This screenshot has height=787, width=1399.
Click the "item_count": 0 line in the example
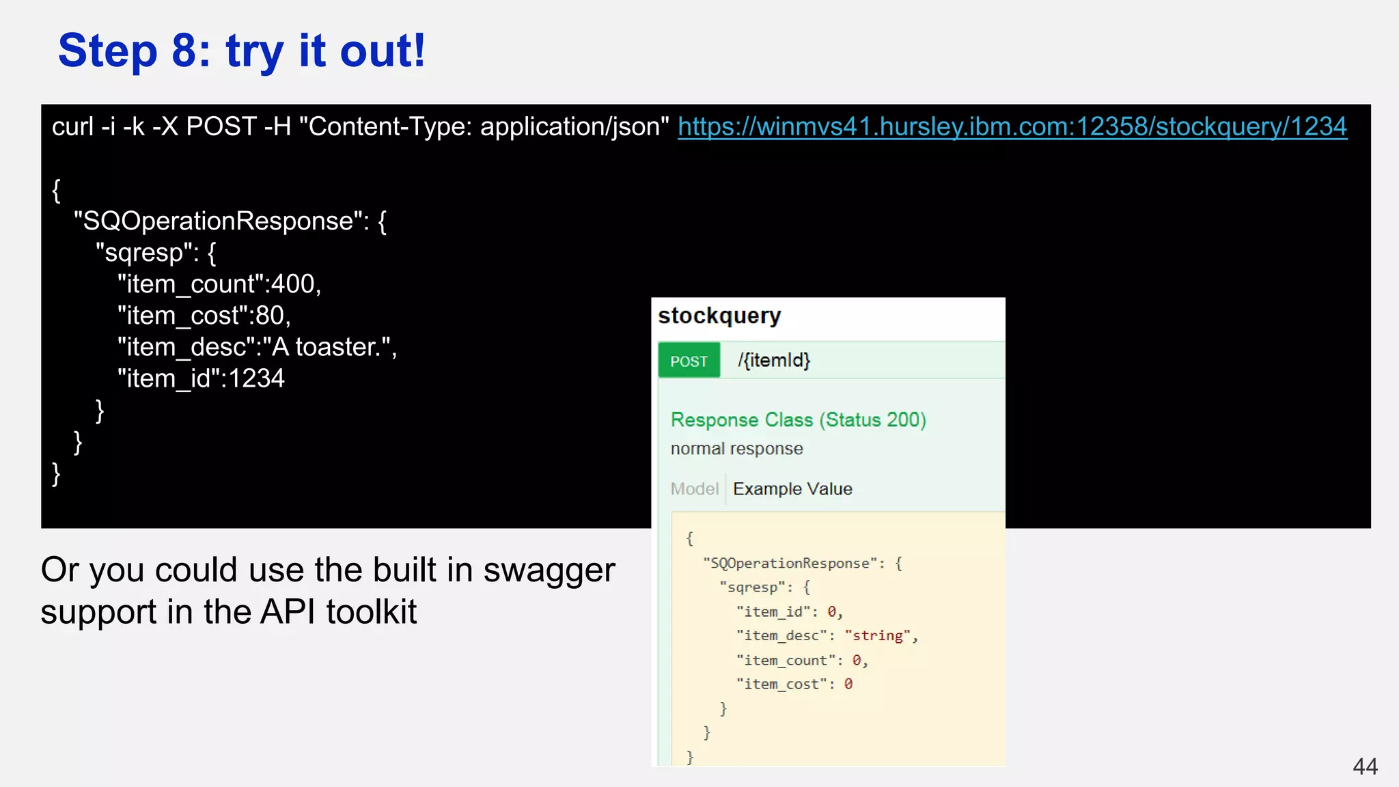[802, 661]
